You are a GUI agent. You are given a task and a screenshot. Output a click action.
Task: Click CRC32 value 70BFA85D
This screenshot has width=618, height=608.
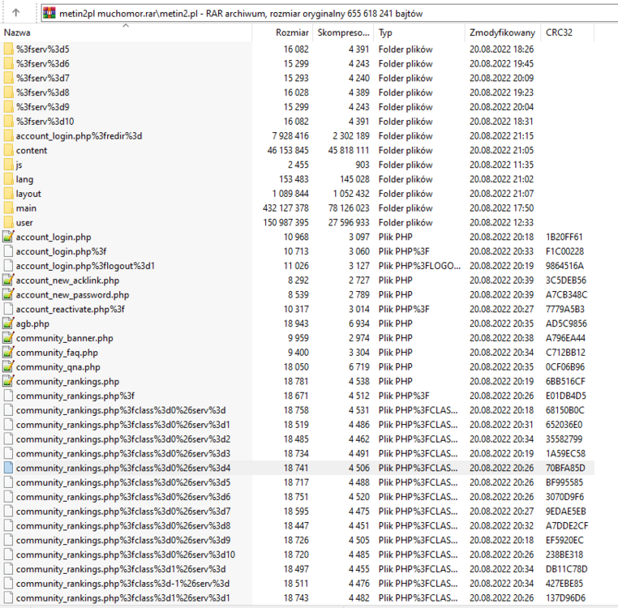tap(565, 468)
